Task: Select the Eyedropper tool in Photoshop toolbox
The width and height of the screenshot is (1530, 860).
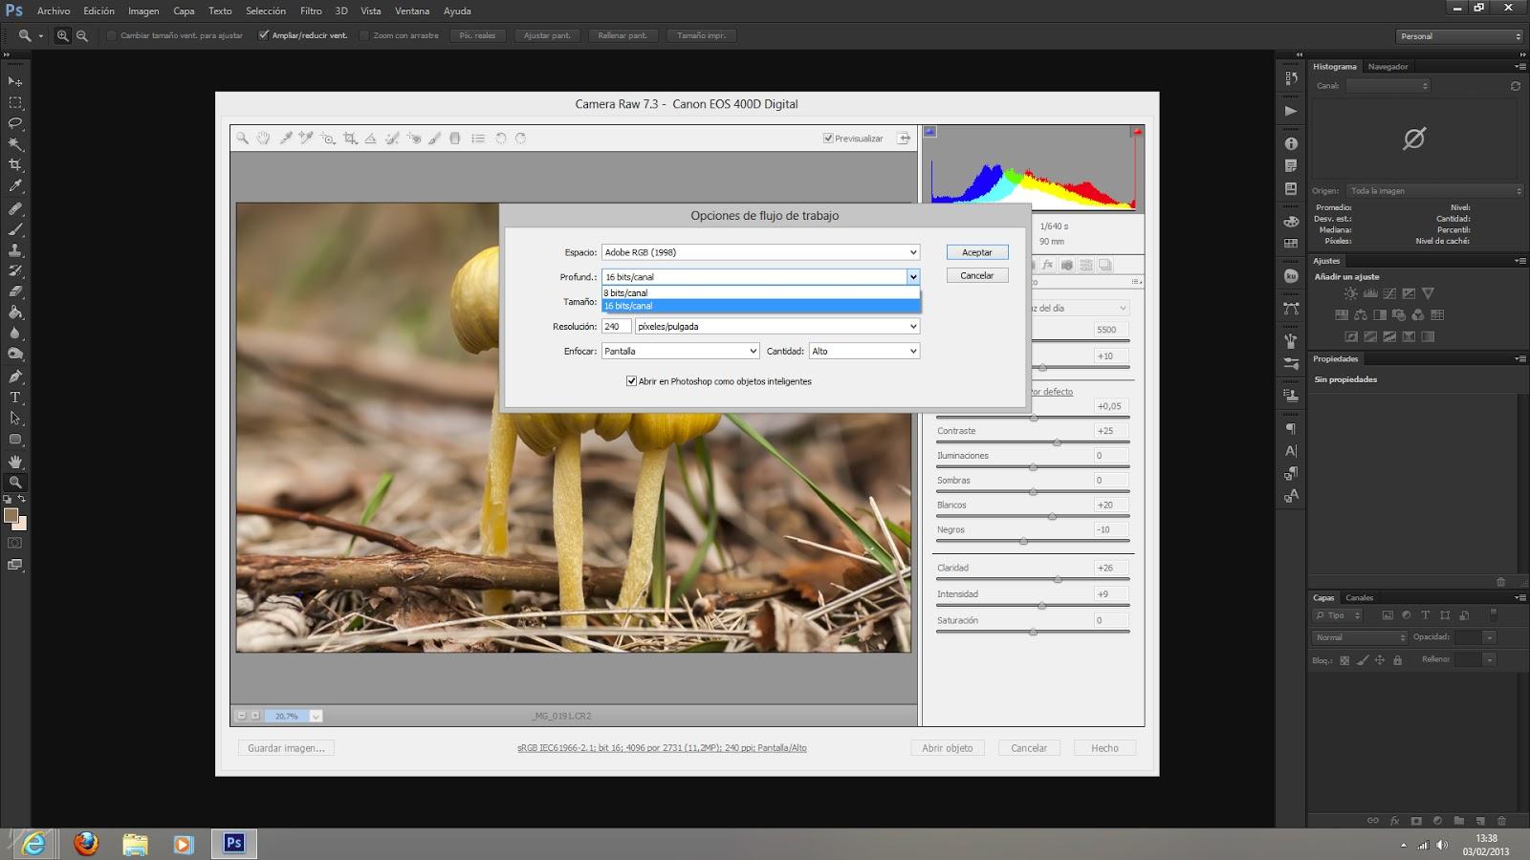Action: pos(15,186)
